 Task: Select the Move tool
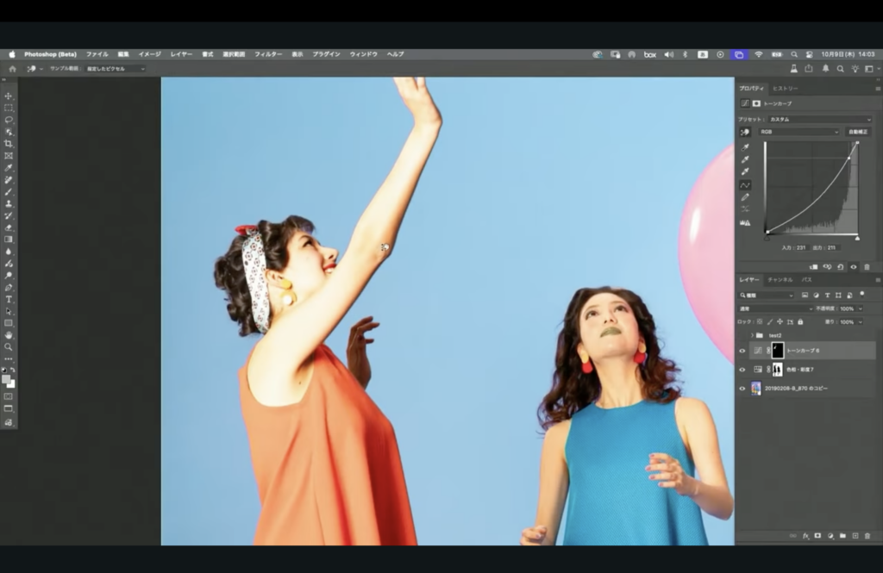(9, 96)
